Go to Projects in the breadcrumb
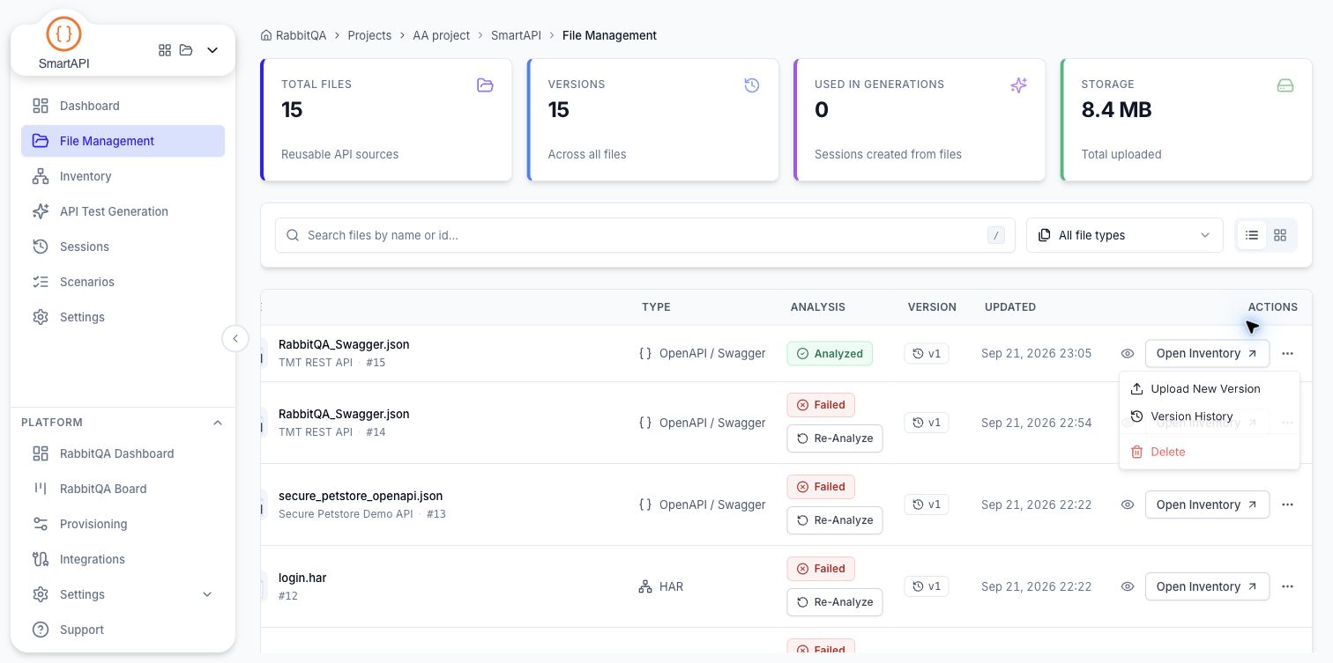This screenshot has height=663, width=1333. (x=369, y=35)
